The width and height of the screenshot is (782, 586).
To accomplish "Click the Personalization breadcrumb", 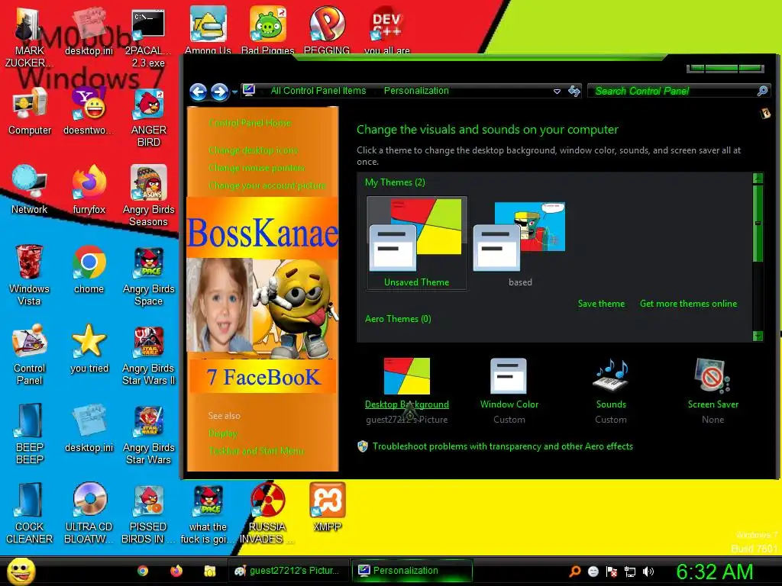I will 416,91.
